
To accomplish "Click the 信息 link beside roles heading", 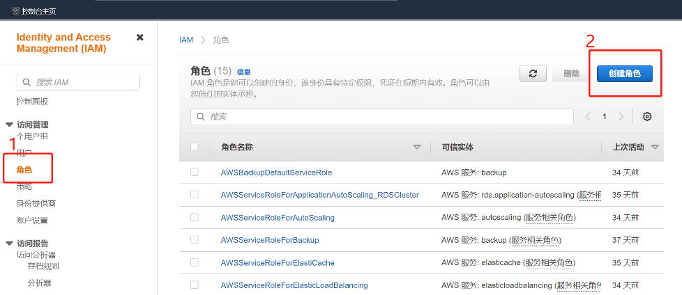I will [243, 72].
